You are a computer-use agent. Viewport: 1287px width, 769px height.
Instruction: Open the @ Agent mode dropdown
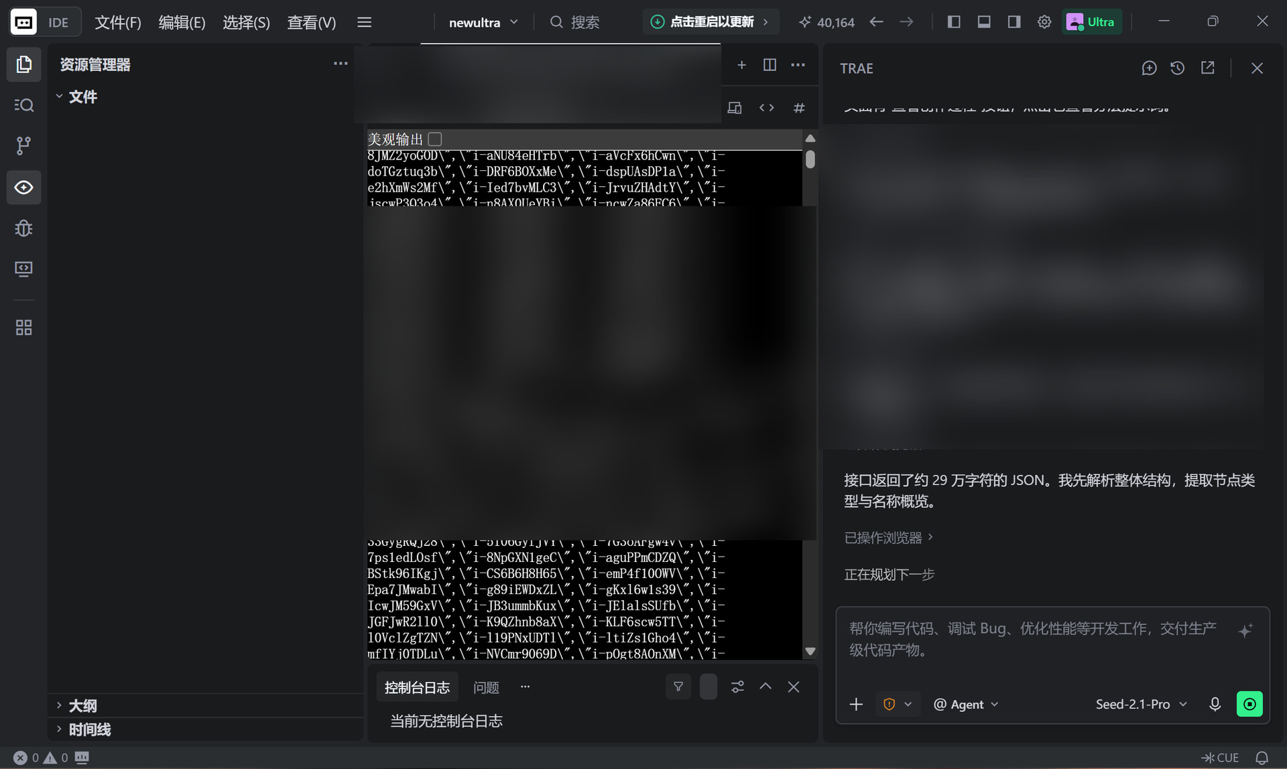tap(966, 704)
